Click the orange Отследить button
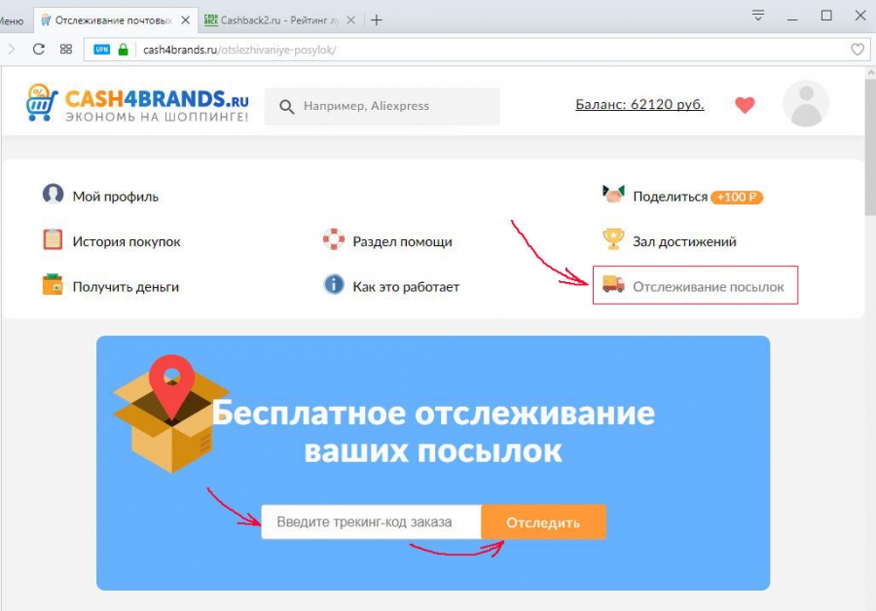Viewport: 876px width, 611px height. point(543,522)
